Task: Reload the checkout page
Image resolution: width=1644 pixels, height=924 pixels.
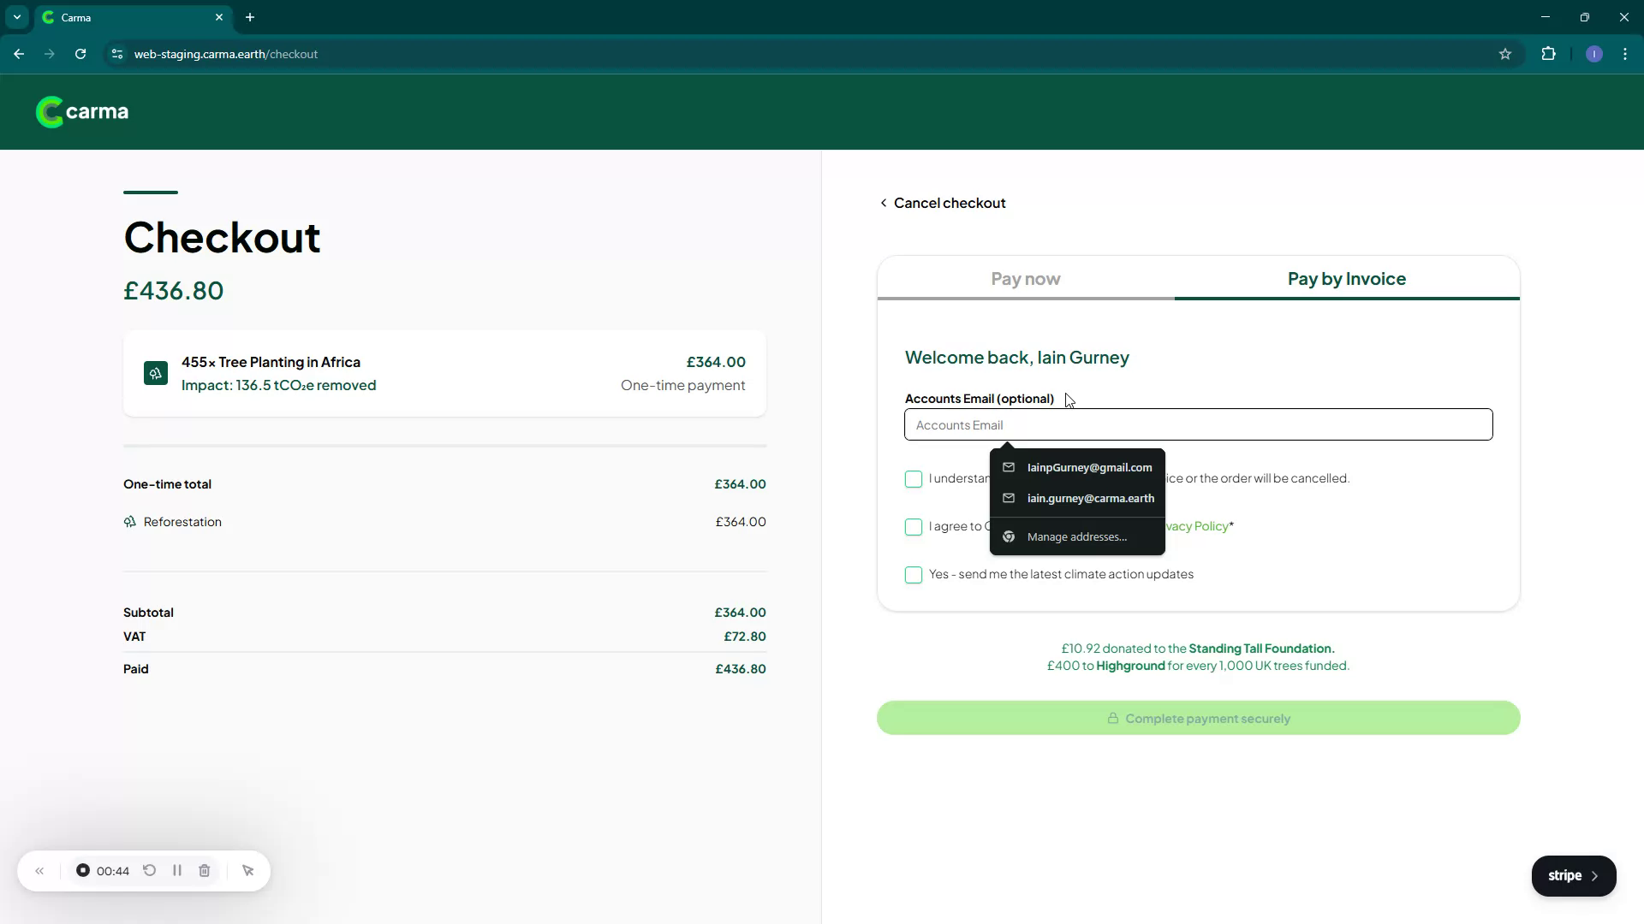Action: pyautogui.click(x=80, y=54)
